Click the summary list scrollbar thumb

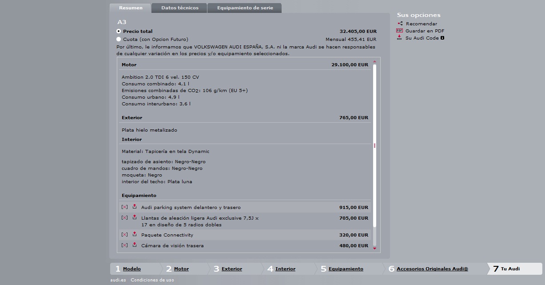click(375, 145)
